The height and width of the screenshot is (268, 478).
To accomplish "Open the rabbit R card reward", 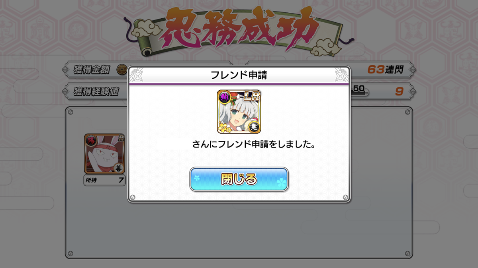I will [x=104, y=153].
